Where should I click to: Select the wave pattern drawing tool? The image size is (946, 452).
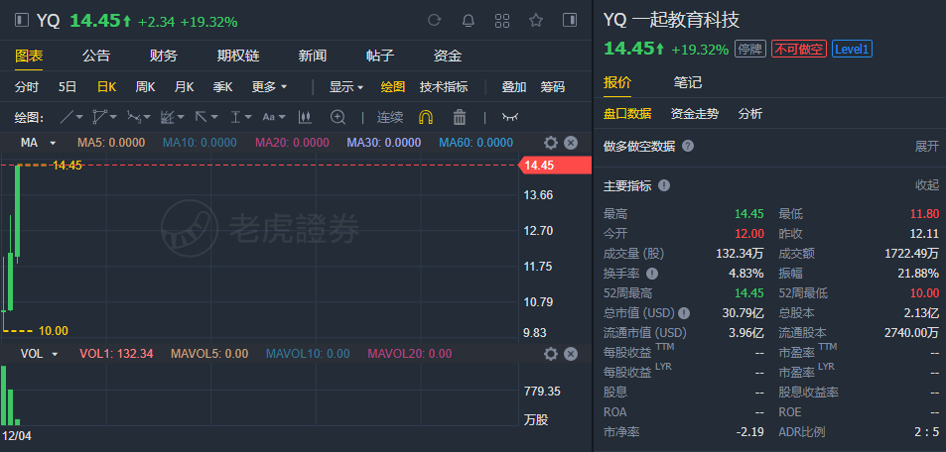[134, 117]
